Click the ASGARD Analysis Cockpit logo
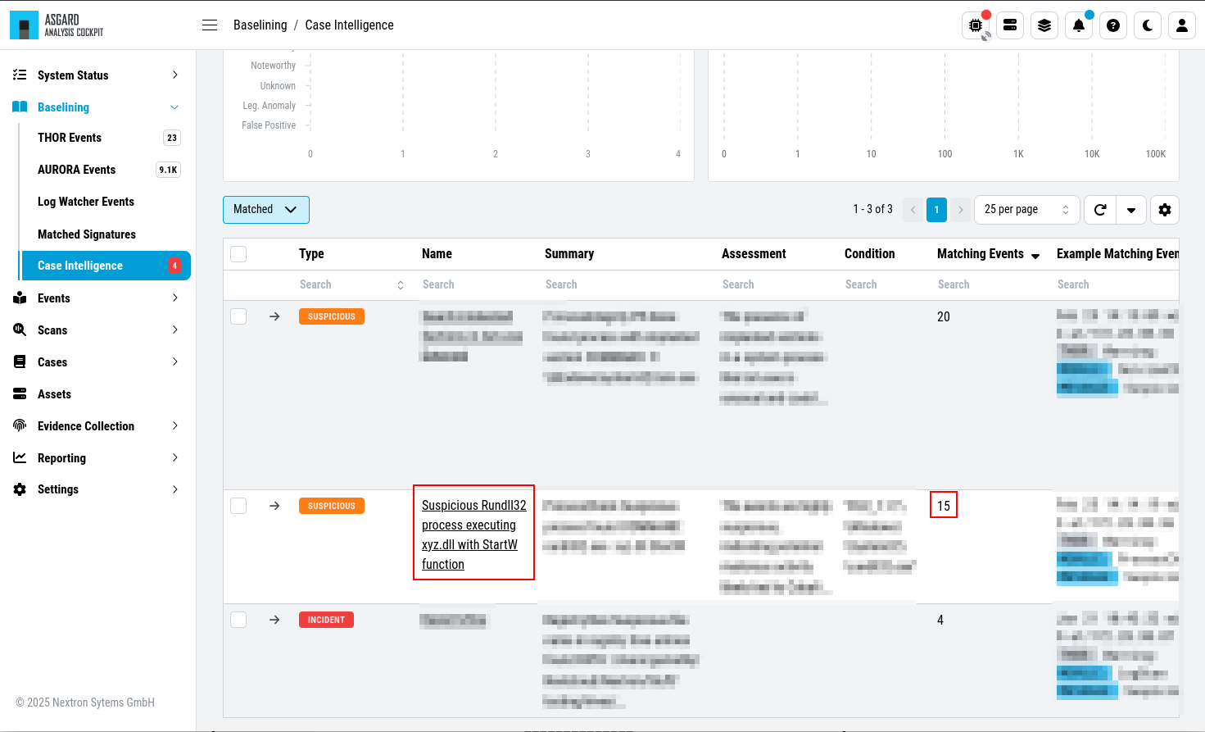Image resolution: width=1205 pixels, height=732 pixels. (57, 25)
